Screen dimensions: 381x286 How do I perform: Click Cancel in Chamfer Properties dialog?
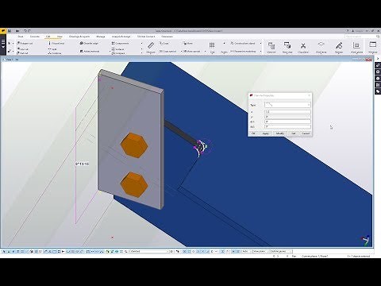point(306,133)
